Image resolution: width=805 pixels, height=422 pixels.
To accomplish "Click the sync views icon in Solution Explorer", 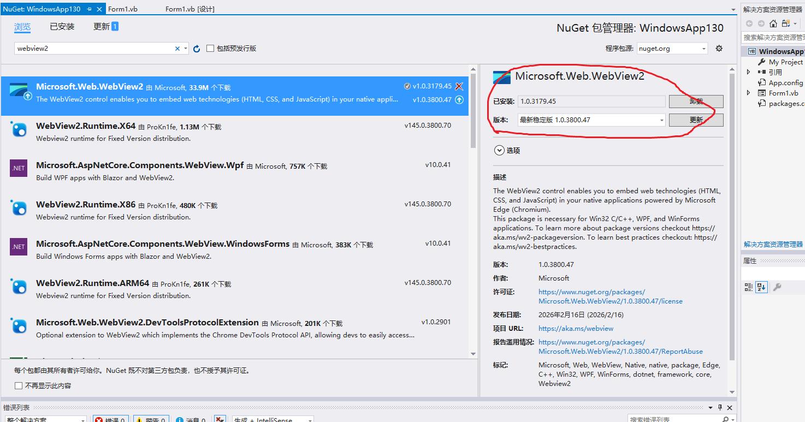I will 786,23.
